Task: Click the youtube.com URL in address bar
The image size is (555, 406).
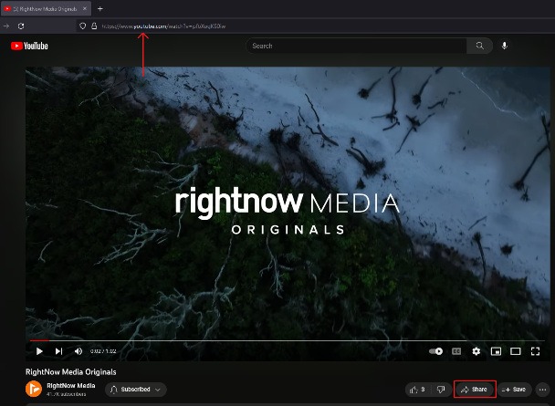Action: [x=163, y=26]
